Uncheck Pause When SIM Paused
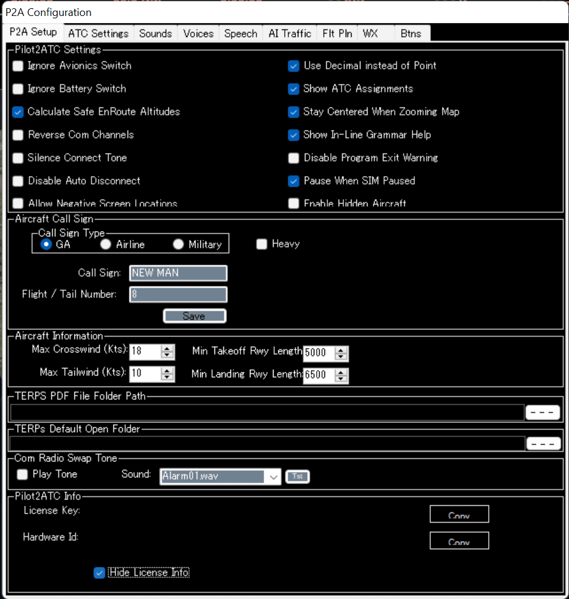Image resolution: width=569 pixels, height=599 pixels. click(x=294, y=181)
